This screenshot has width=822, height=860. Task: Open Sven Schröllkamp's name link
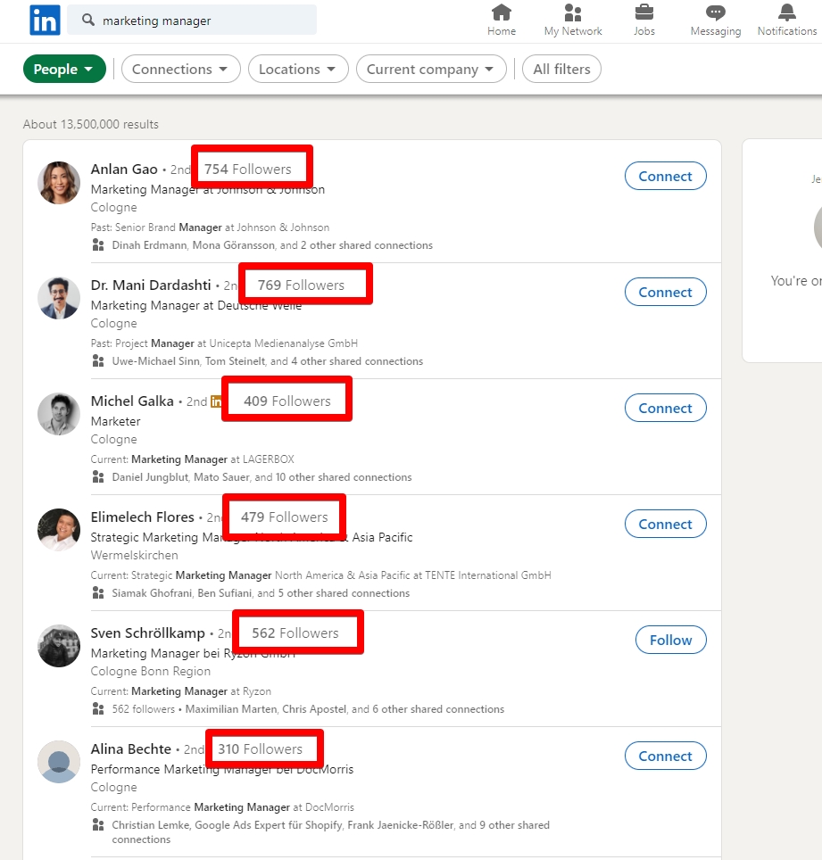(147, 633)
